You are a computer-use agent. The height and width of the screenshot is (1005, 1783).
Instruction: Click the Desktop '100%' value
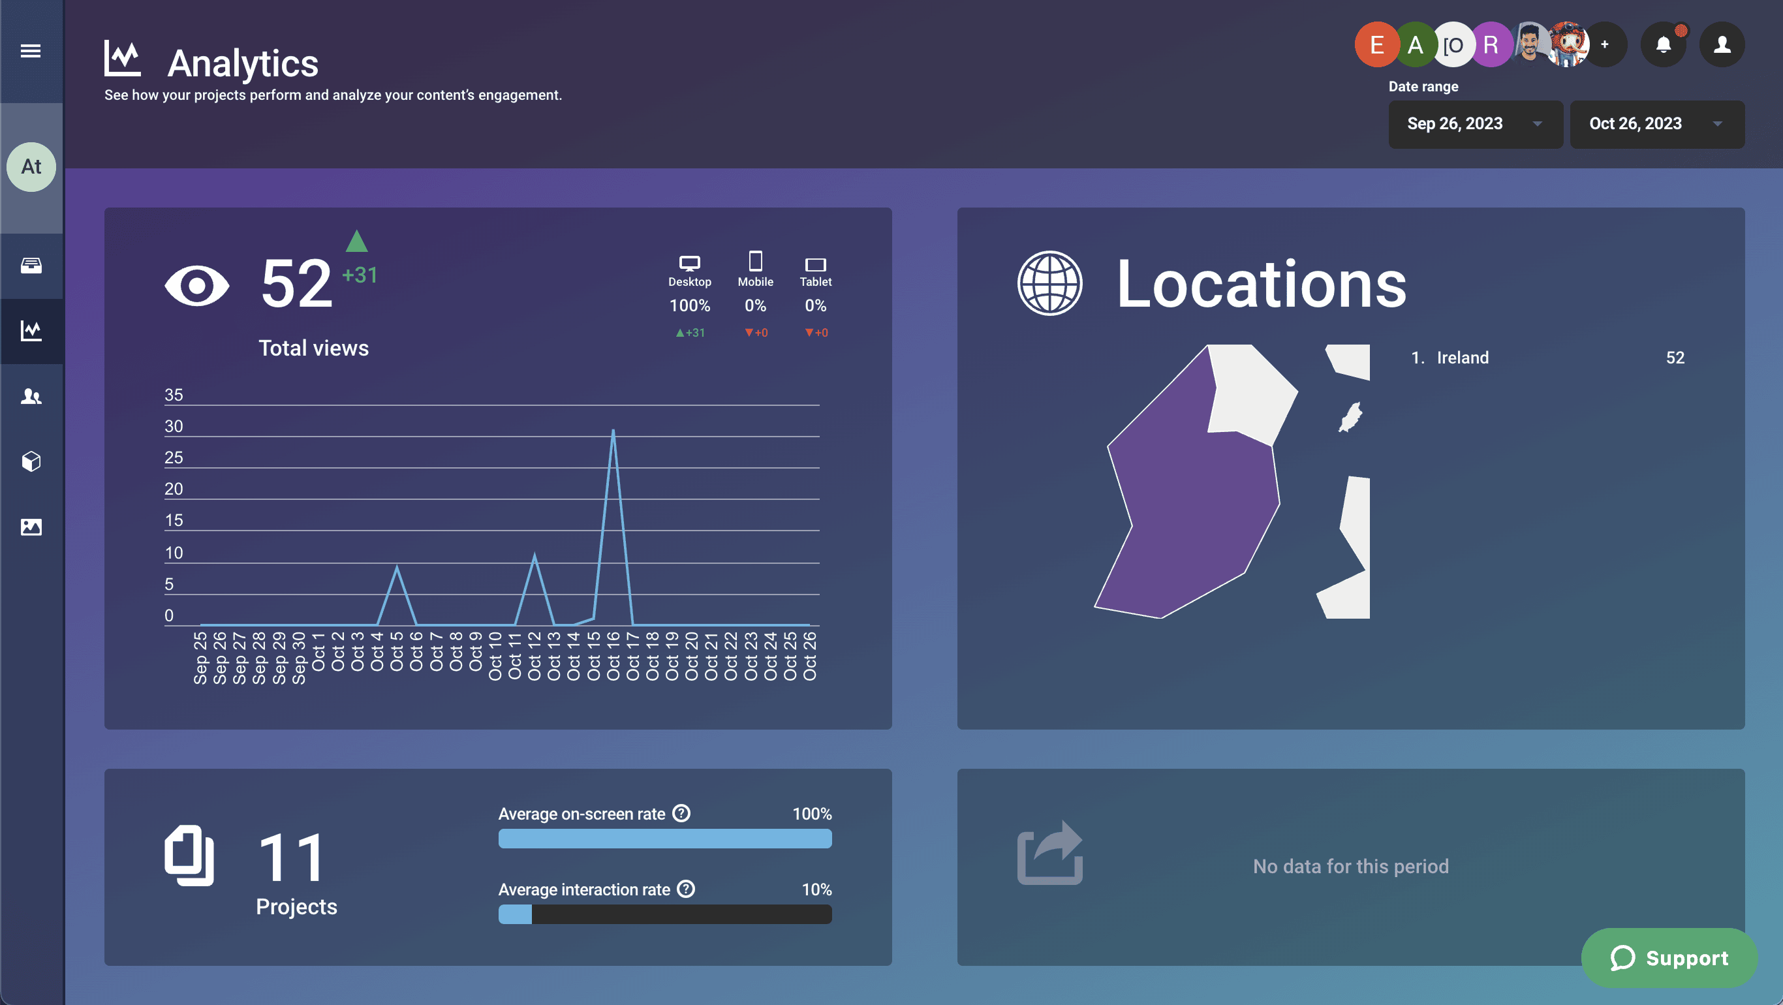click(x=689, y=306)
